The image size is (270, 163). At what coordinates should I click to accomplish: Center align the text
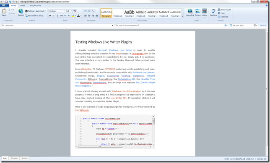[89, 16]
